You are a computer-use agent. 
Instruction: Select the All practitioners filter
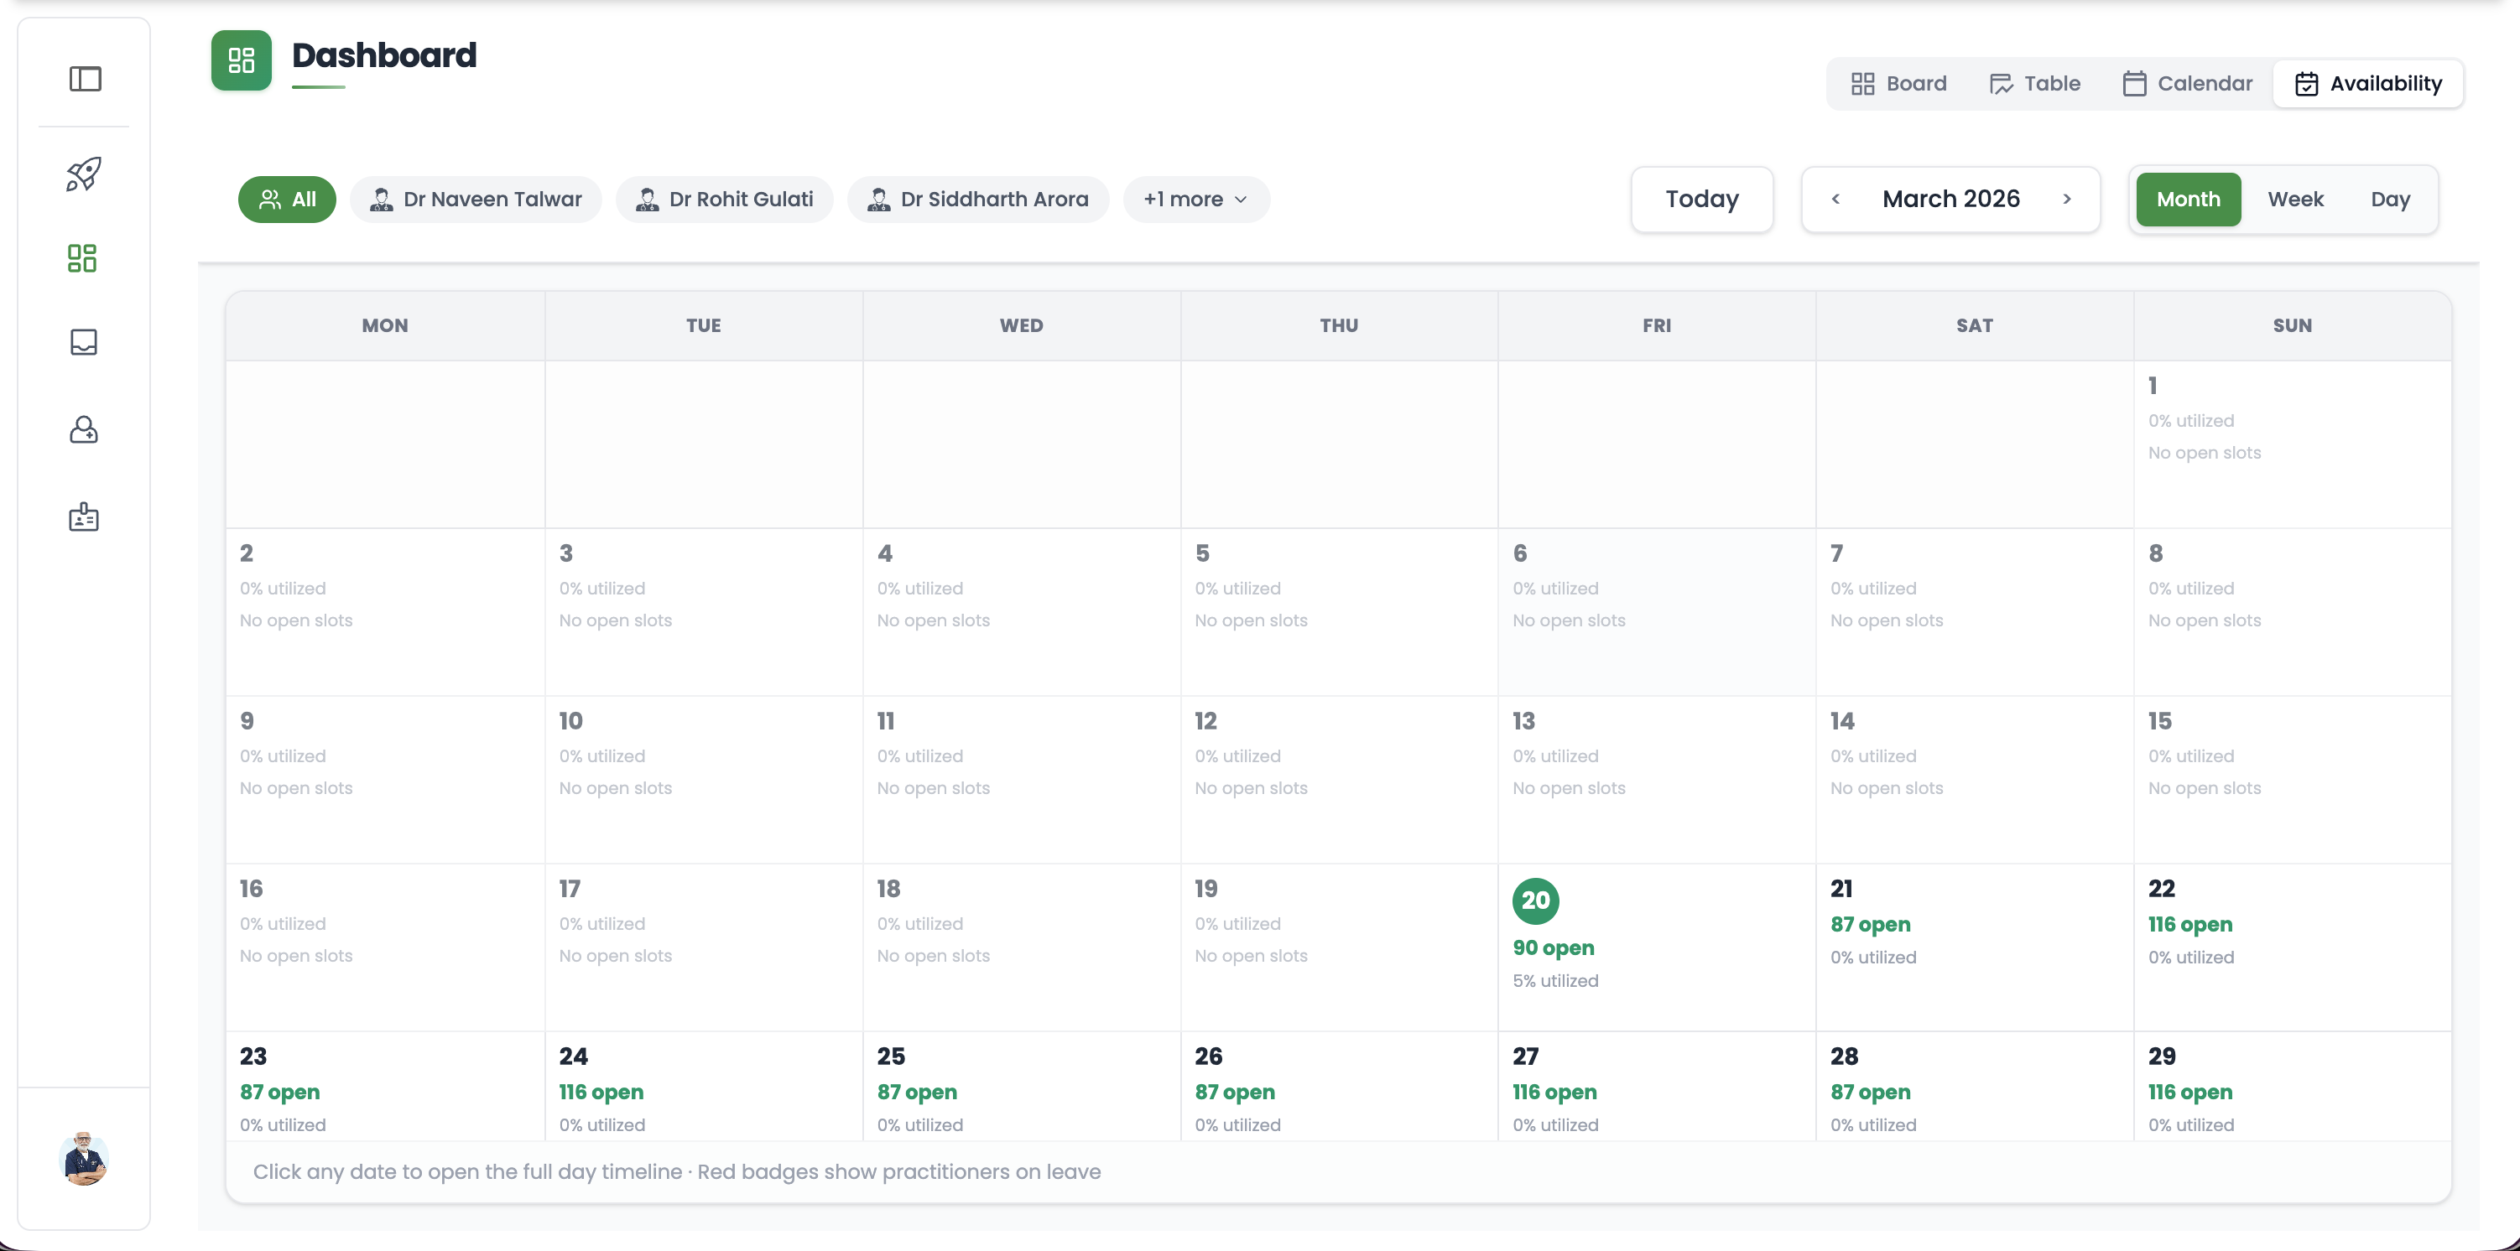coord(287,200)
